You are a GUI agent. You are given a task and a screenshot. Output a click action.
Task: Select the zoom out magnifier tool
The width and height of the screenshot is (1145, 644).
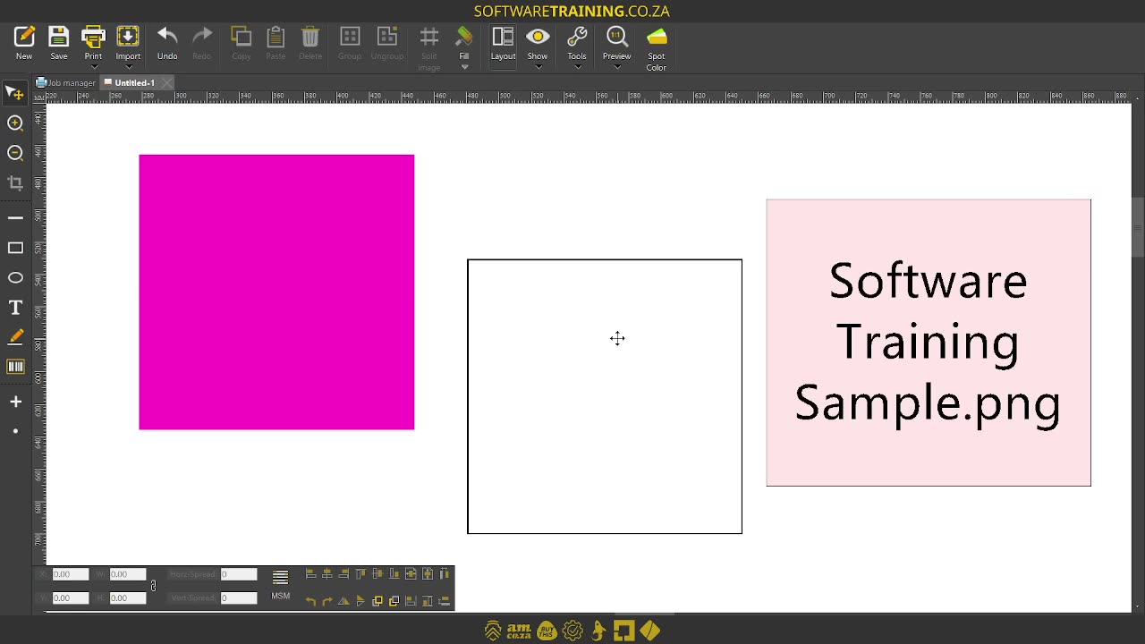[15, 153]
